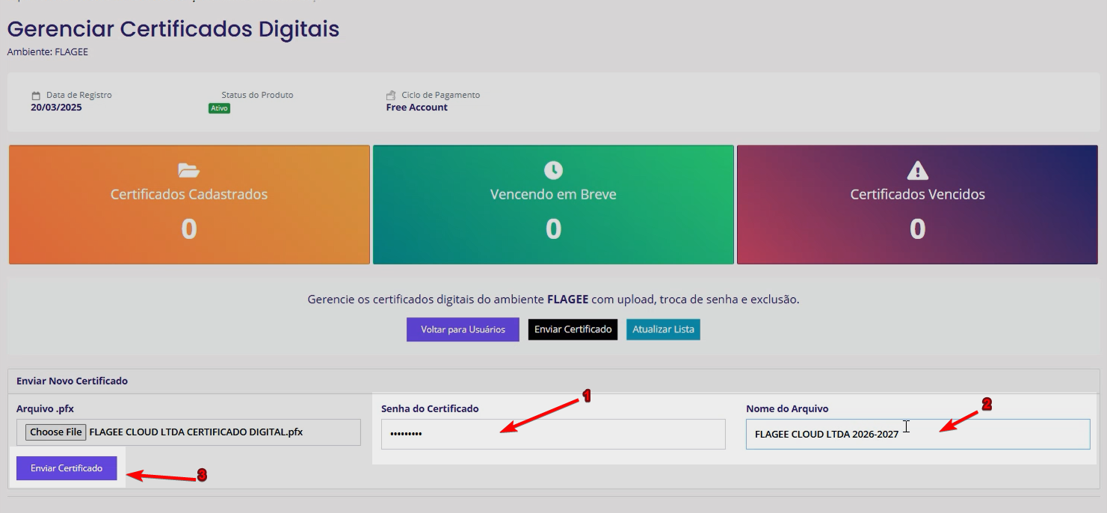Click into the Nome do Arquivo text field
Image resolution: width=1107 pixels, height=513 pixels.
click(x=917, y=434)
